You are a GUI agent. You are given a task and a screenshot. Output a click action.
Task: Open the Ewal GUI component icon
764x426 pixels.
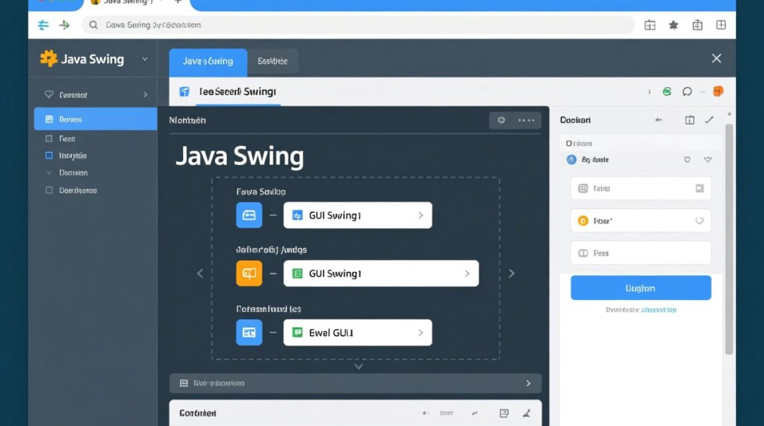pos(249,332)
